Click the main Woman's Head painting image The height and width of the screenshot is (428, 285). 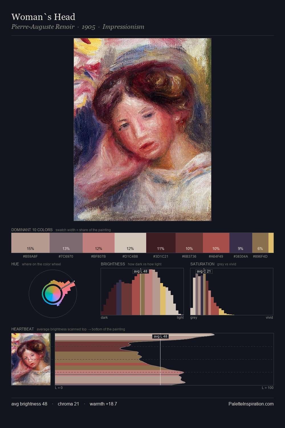142,130
